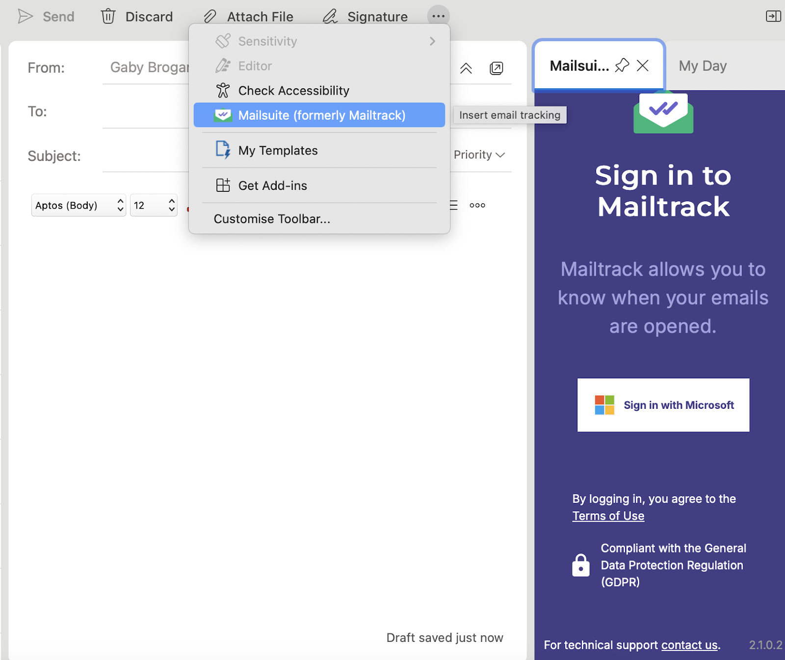Pin the Mailsuite task pane
Screen dimensions: 785x660
[622, 65]
